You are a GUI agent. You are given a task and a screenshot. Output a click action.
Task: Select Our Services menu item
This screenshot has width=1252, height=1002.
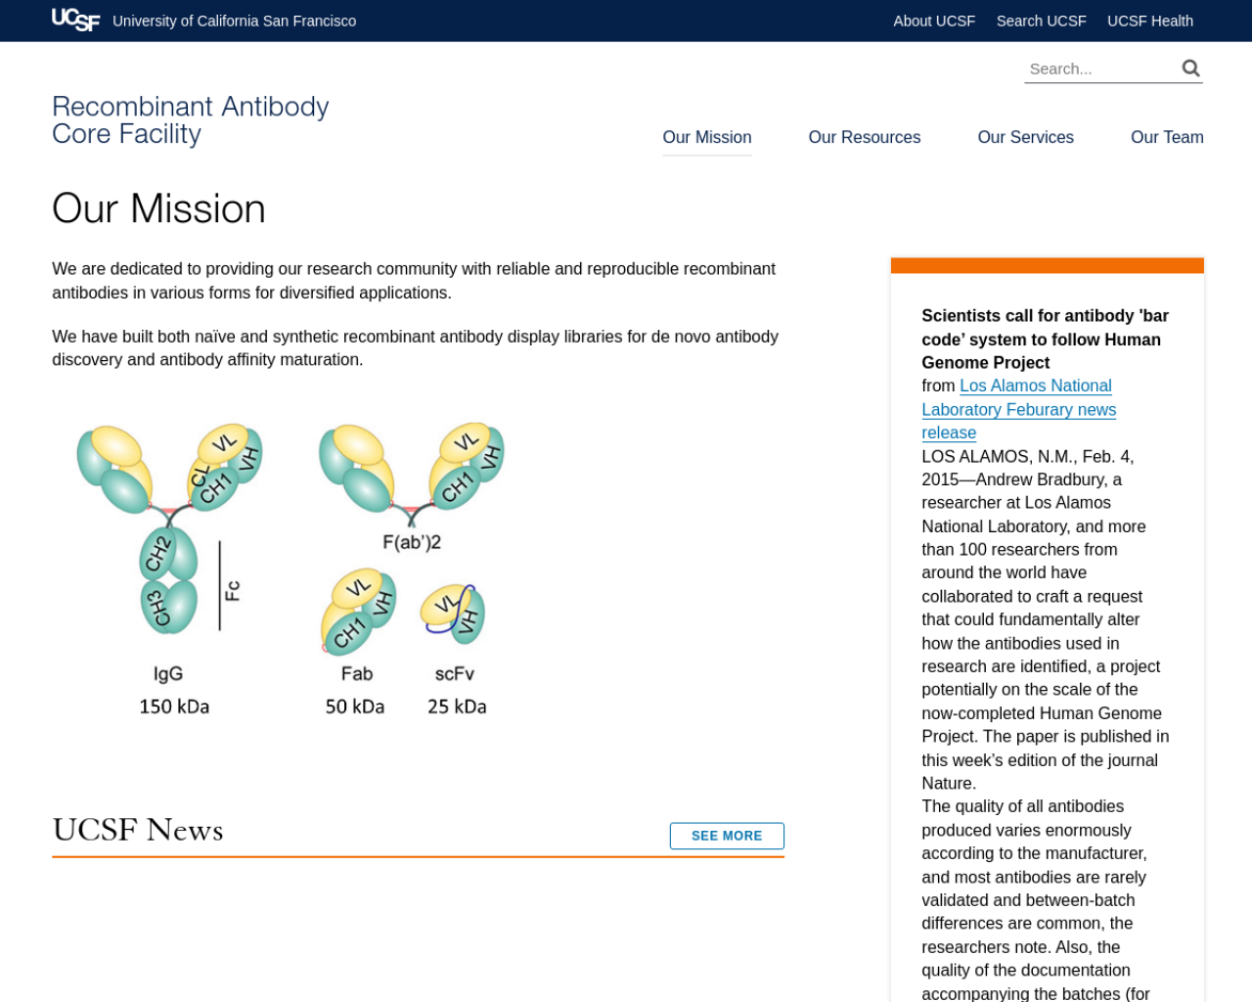tap(1026, 137)
